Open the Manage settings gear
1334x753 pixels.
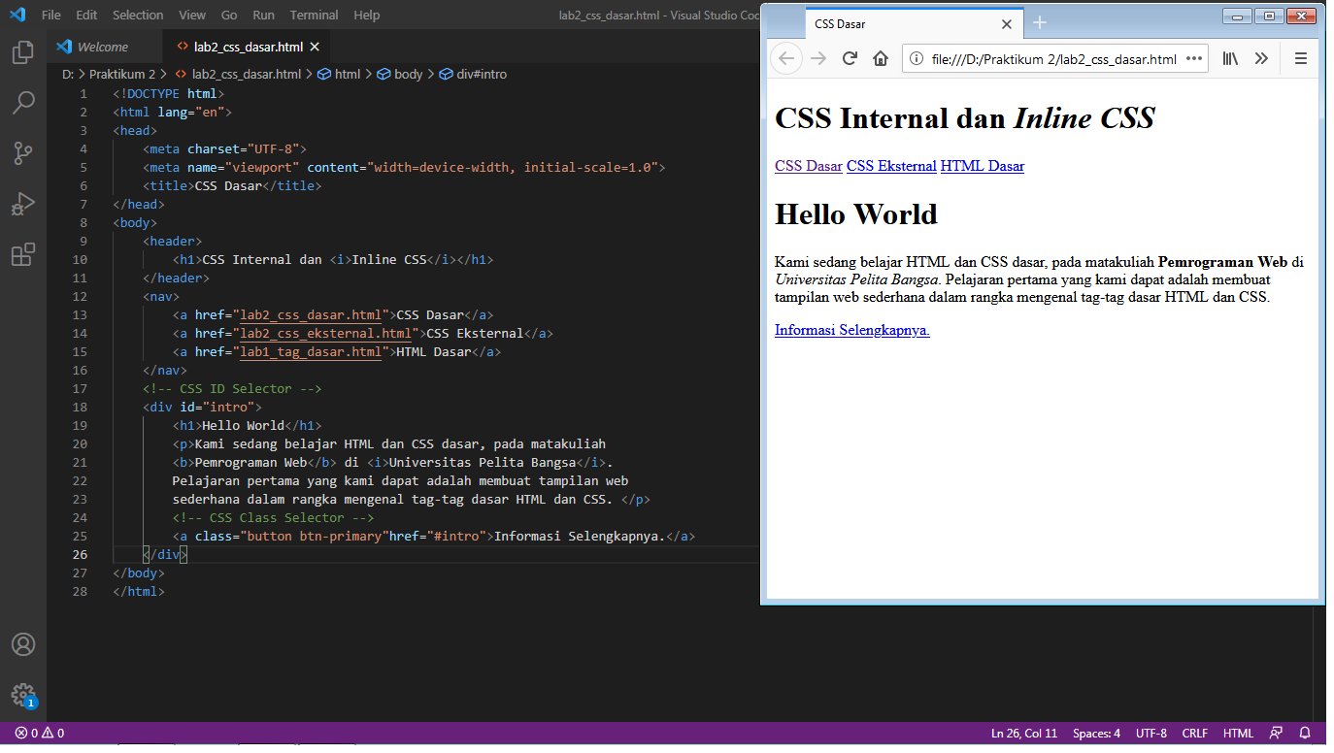[x=22, y=694]
